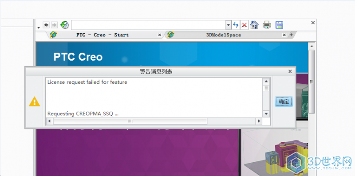355x176 pixels.
Task: Click the message list vertical scrollbar thumb
Action: tap(266, 88)
